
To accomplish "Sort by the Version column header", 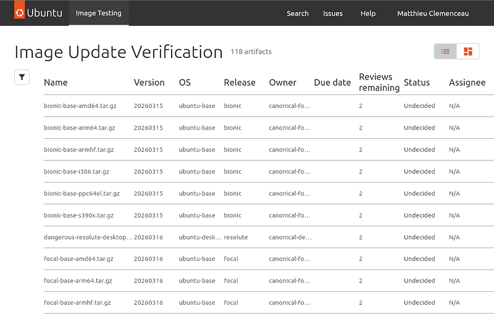I will click(149, 83).
